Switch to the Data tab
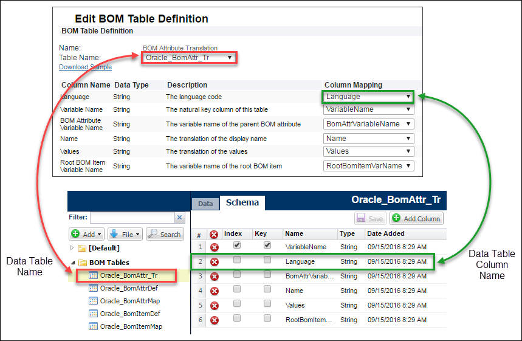This screenshot has width=522, height=341. 205,204
